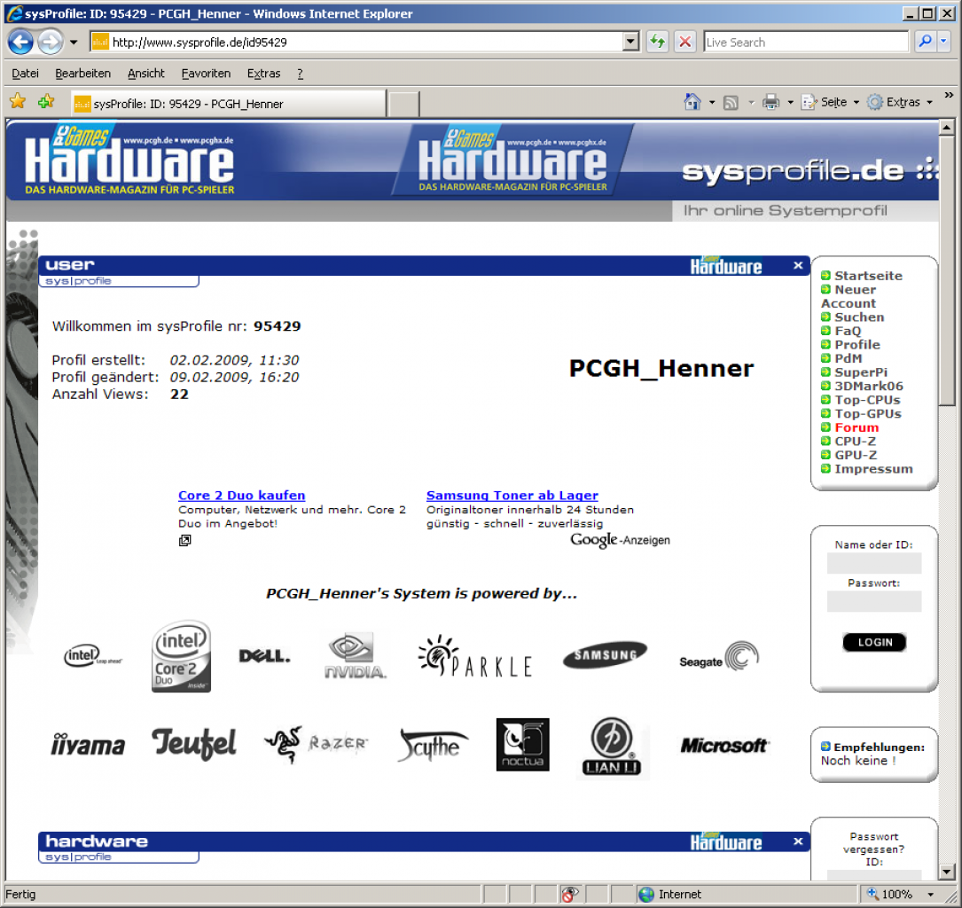Go back with the browser Back arrow

pyautogui.click(x=20, y=42)
